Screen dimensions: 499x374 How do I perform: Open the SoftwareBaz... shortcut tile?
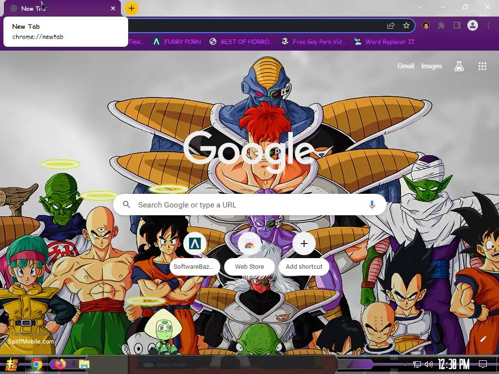coord(195,253)
